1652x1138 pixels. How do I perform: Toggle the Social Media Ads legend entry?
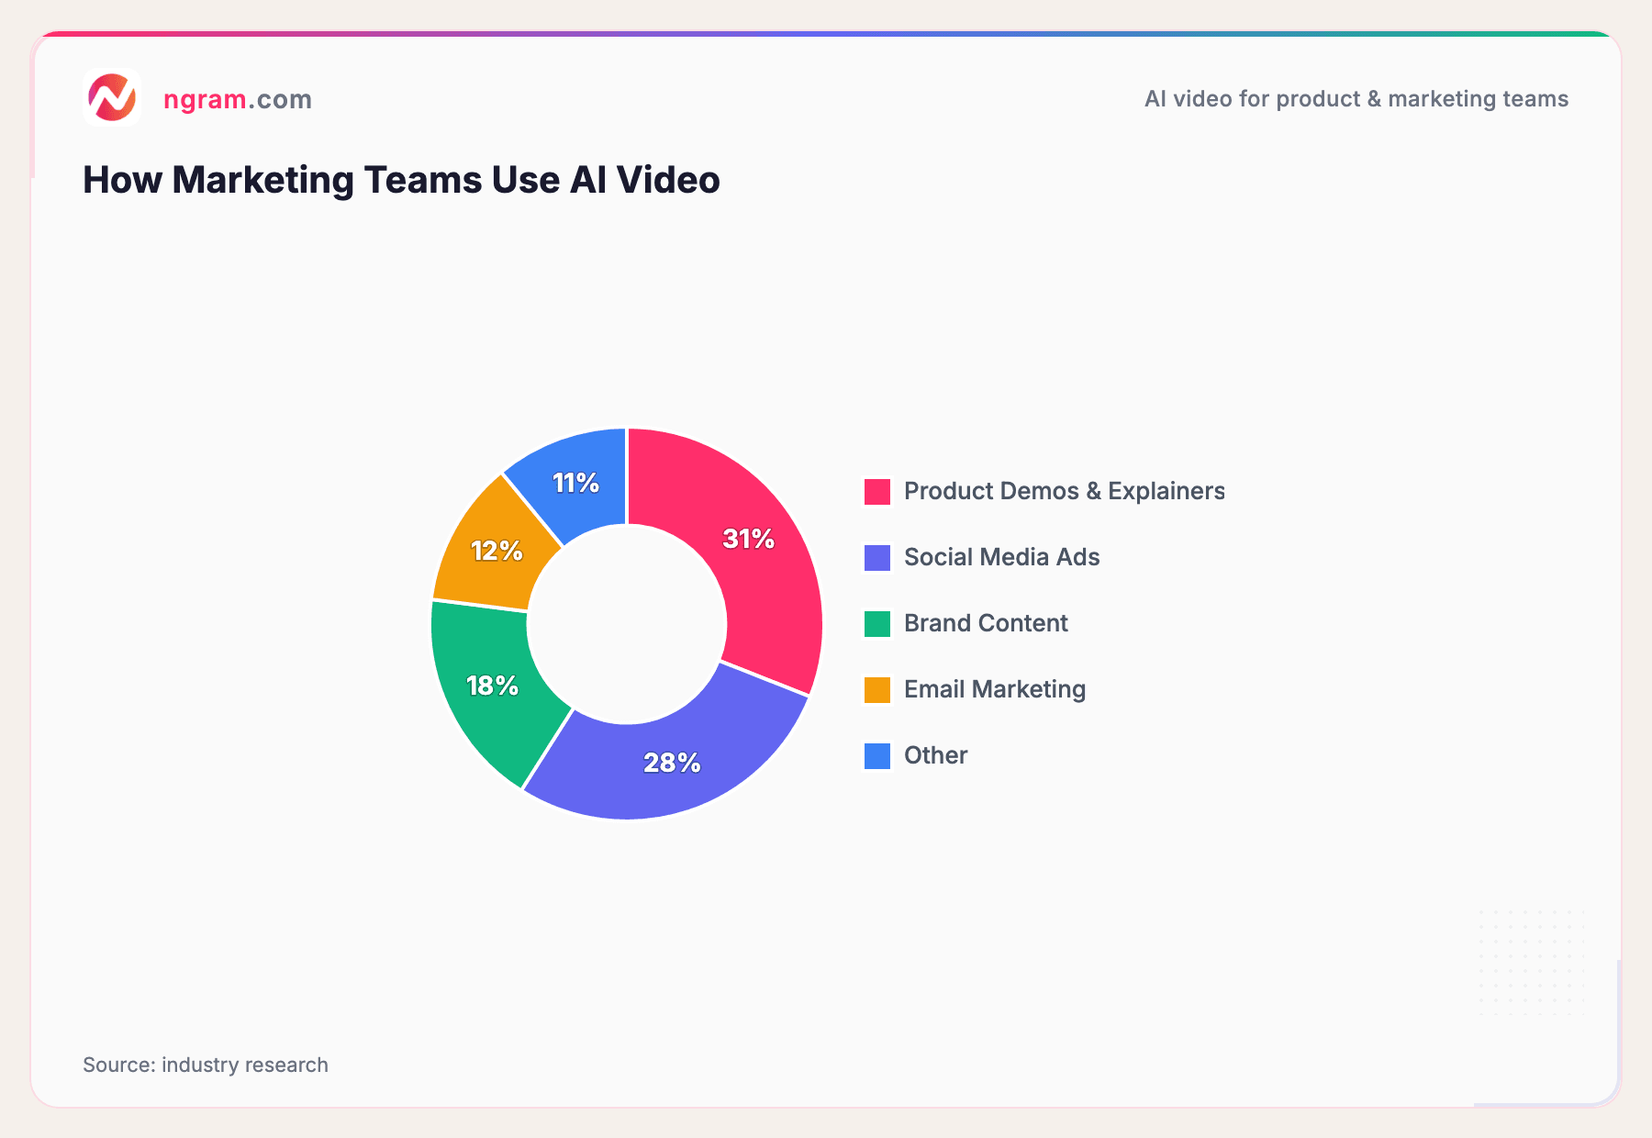coord(1000,557)
